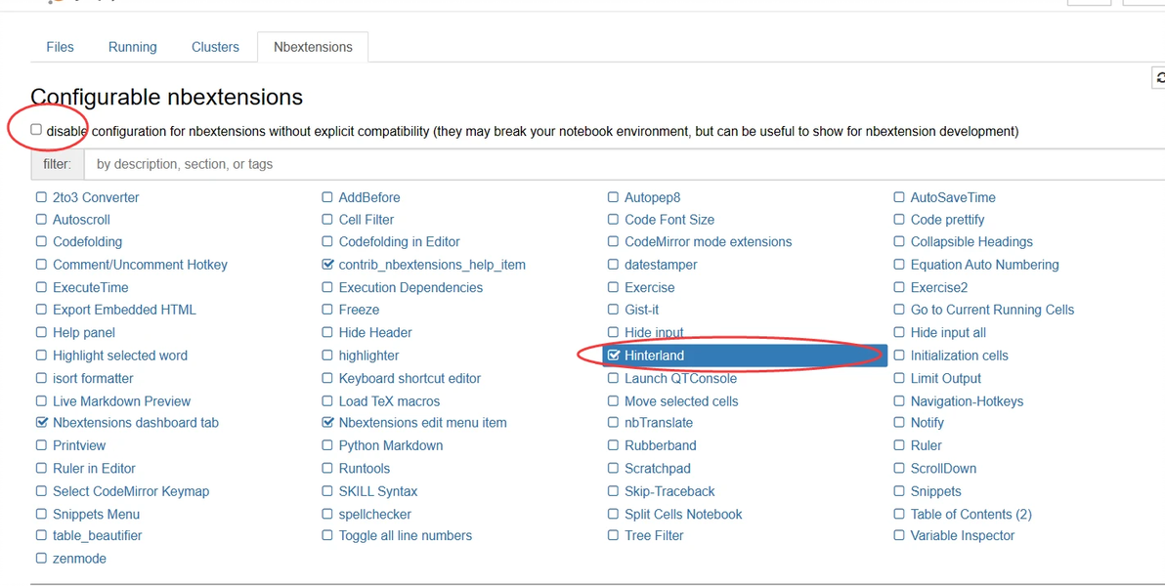Go to the Clusters tab
This screenshot has width=1165, height=586.
(215, 47)
